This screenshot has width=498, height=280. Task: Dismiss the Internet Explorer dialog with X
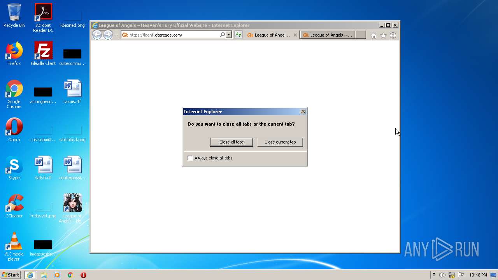coord(303,112)
